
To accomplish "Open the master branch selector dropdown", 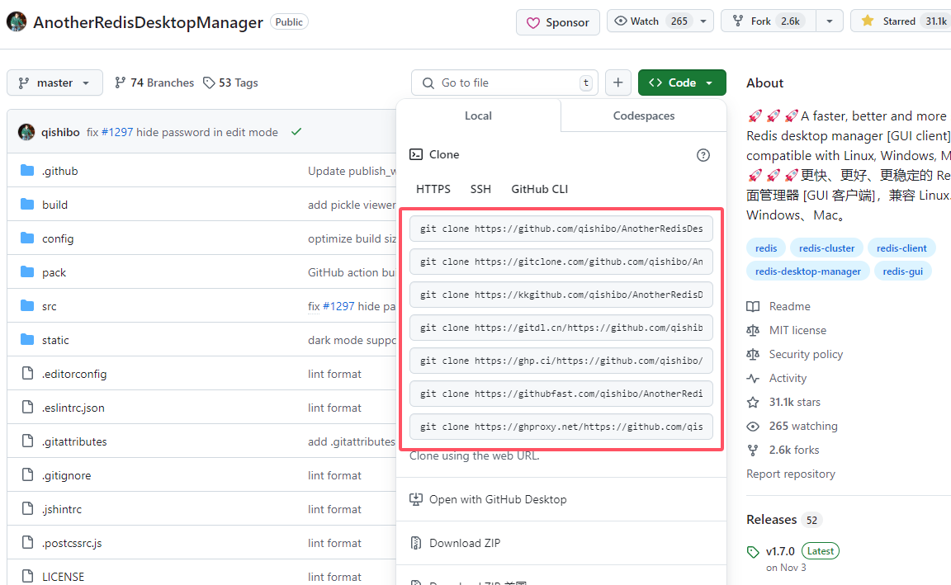I will [54, 83].
